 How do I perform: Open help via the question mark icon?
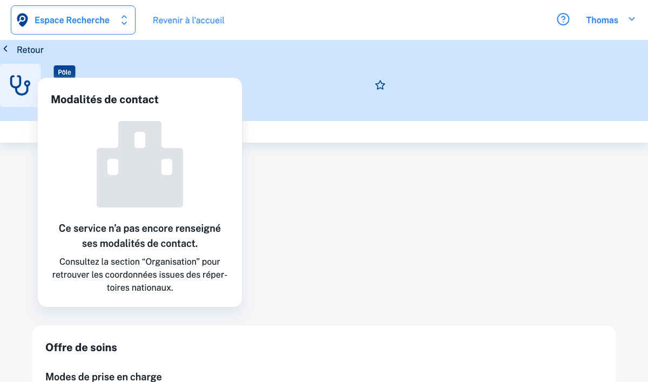[563, 20]
